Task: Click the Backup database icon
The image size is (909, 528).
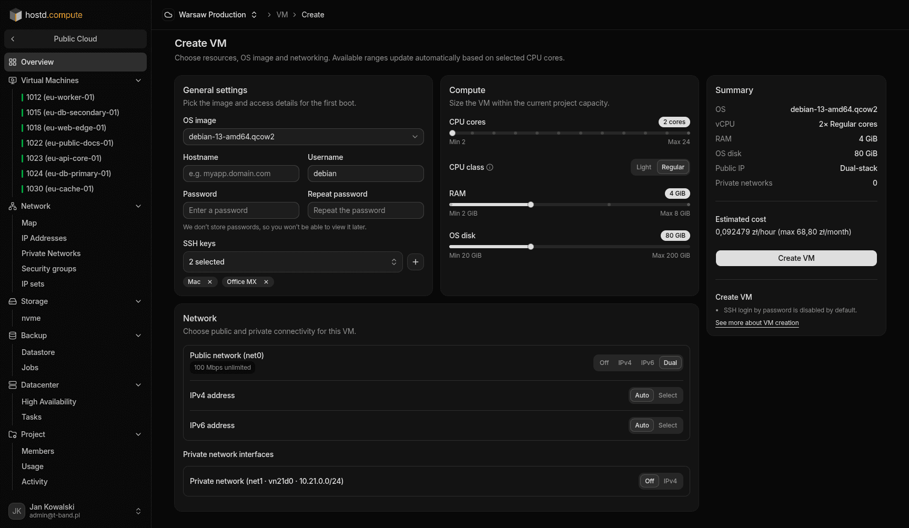Action: 13,336
